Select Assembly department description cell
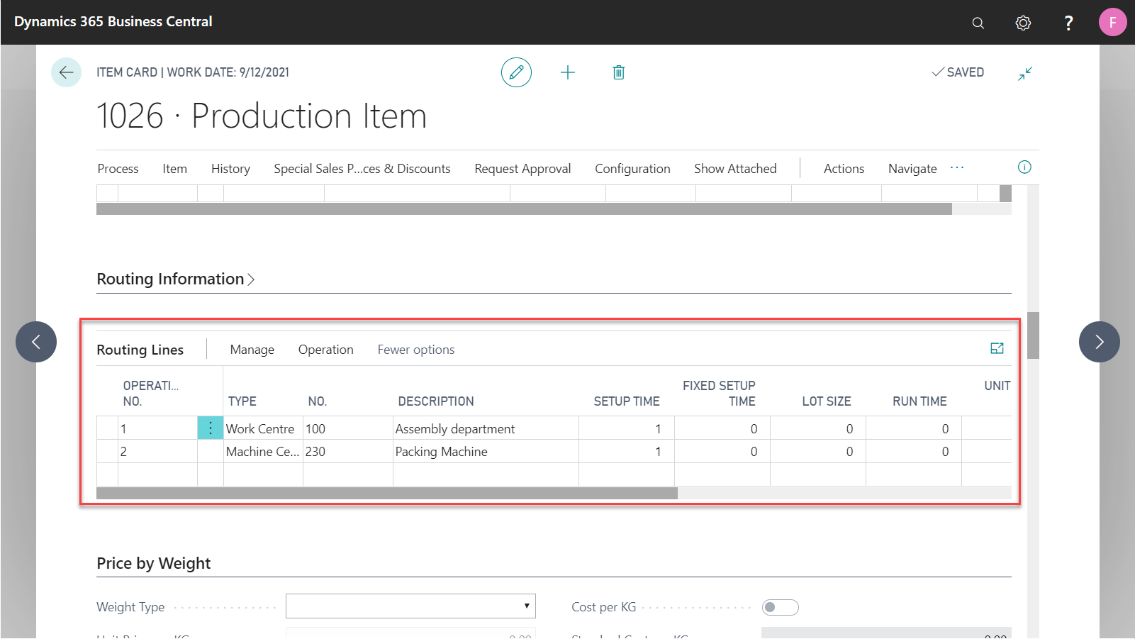The height and width of the screenshot is (639, 1135). 486,428
